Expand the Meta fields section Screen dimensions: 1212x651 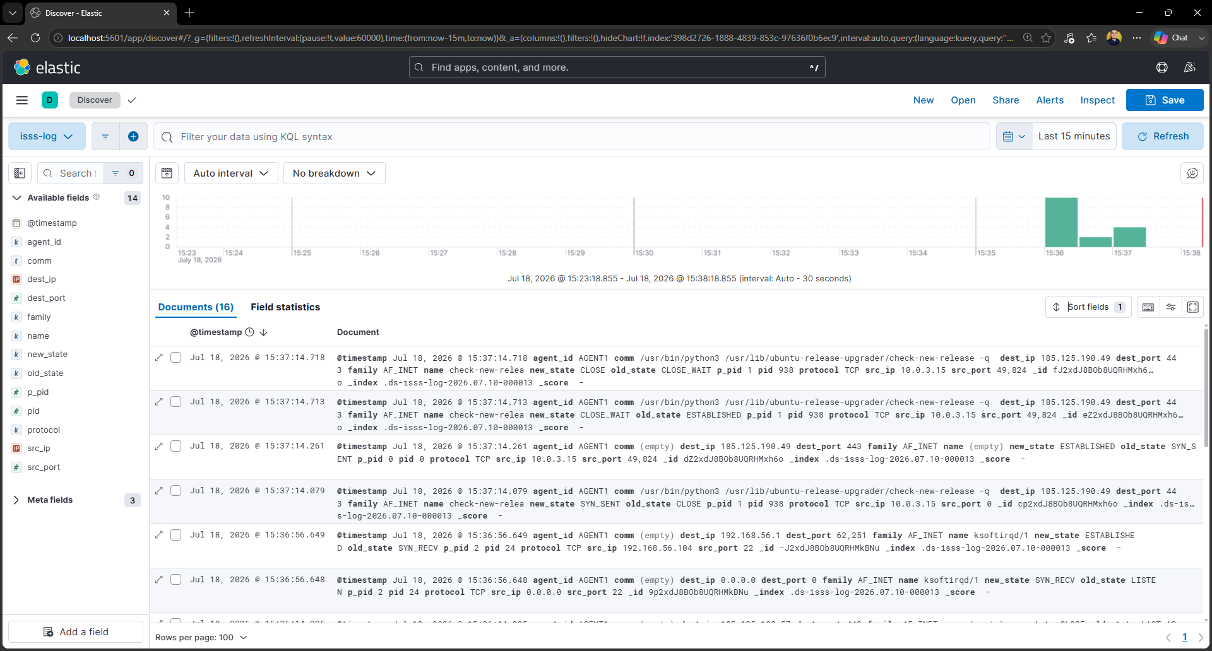coord(16,500)
